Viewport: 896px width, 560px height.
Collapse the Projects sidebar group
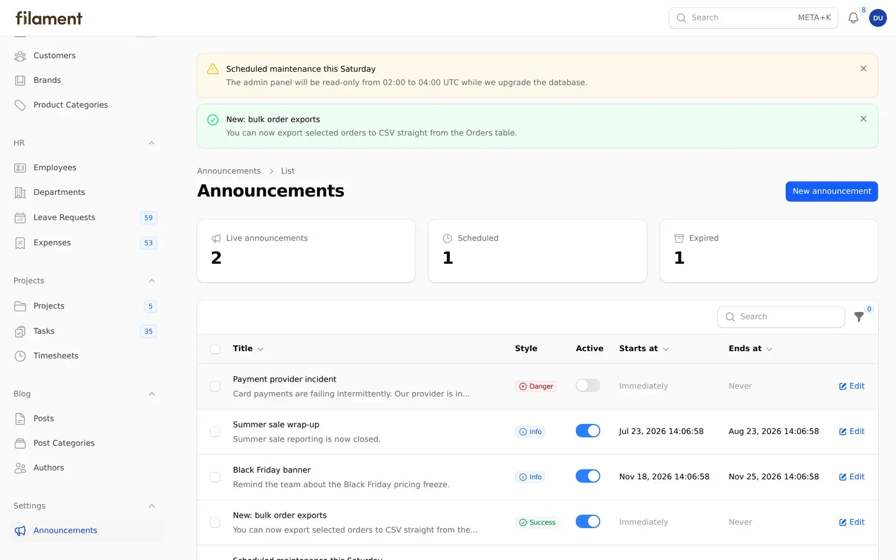(152, 281)
